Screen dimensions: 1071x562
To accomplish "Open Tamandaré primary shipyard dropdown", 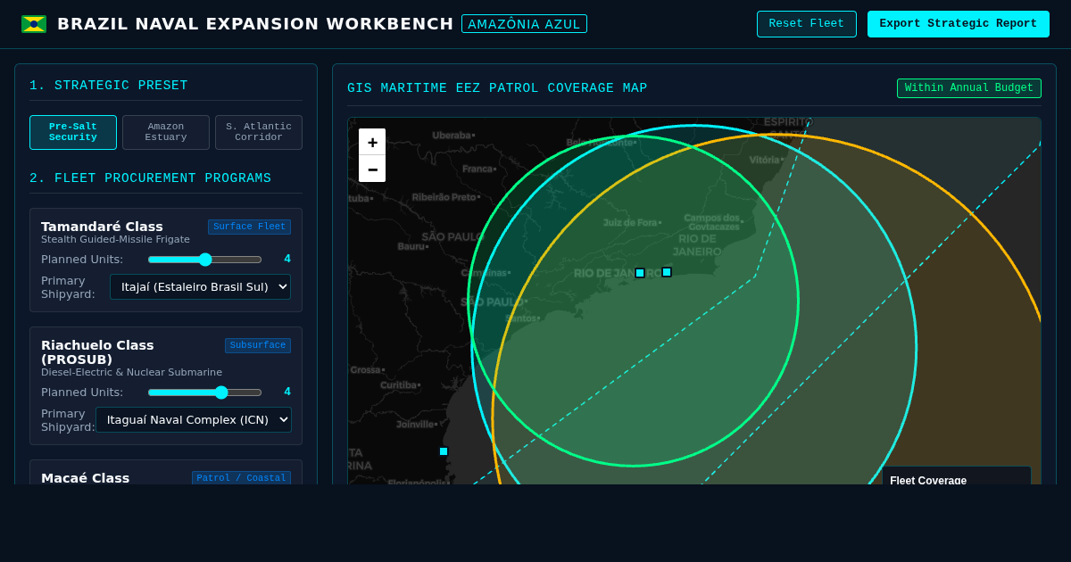I will 200,286.
